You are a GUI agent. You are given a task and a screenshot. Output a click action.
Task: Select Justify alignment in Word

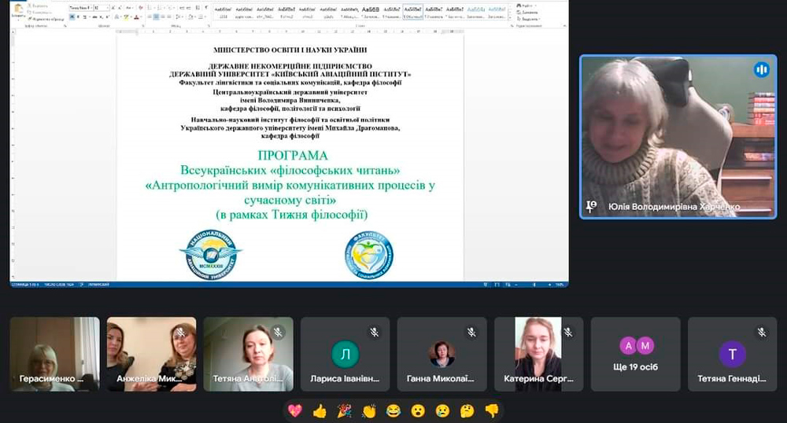click(x=169, y=17)
